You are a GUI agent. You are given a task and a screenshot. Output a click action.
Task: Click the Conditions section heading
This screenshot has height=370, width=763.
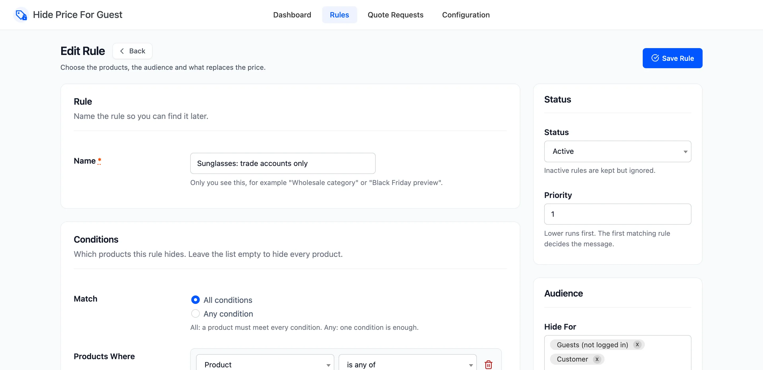(x=96, y=239)
